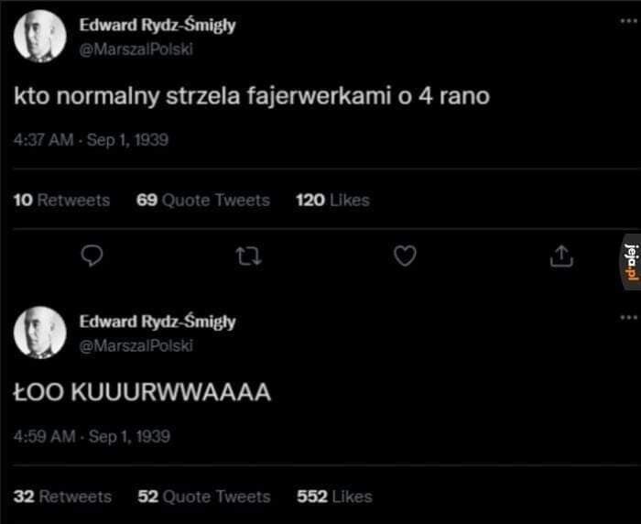
Task: Click the first tweet's profile avatar
Action: pos(39,37)
